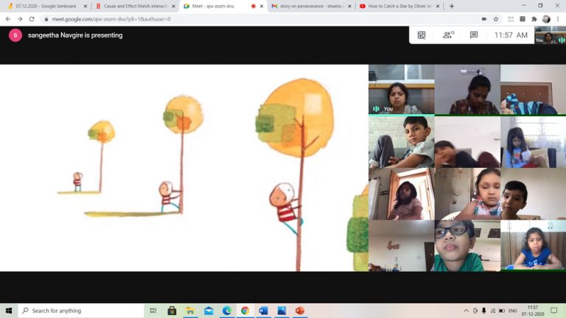
Task: Close the Cause and Effect Match tab
Action: pos(173,6)
